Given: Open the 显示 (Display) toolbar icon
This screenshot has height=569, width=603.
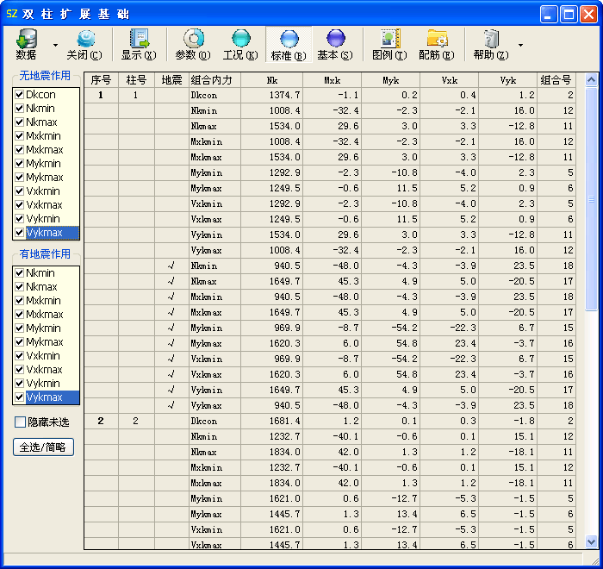Looking at the screenshot, I should tap(138, 39).
